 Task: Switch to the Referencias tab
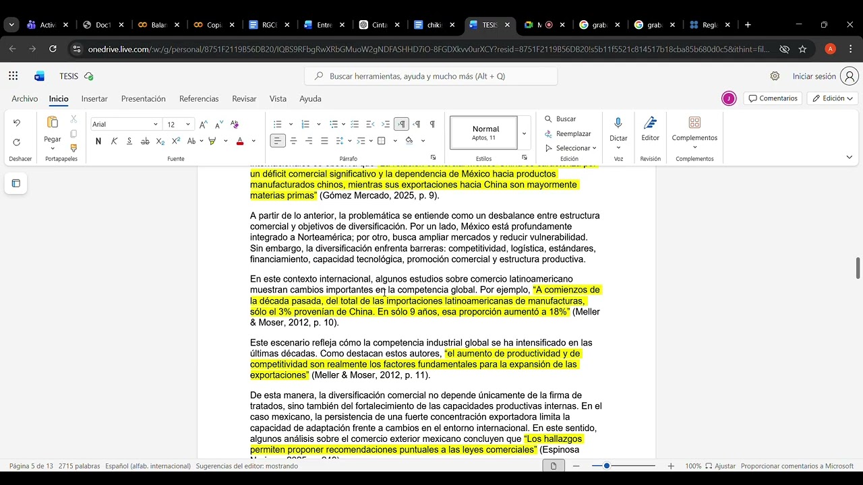(x=199, y=99)
